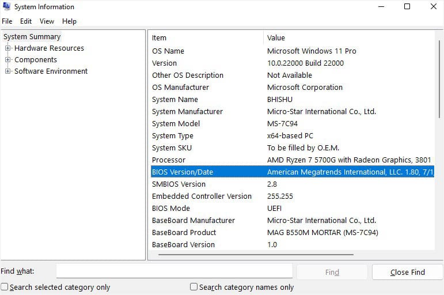The height and width of the screenshot is (295, 444).
Task: Click the value To be filled by O.E.M.
Action: coord(303,147)
